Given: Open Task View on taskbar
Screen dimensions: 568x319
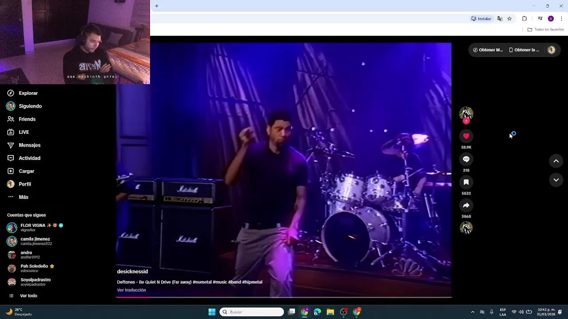Looking at the screenshot, I should pos(292,312).
